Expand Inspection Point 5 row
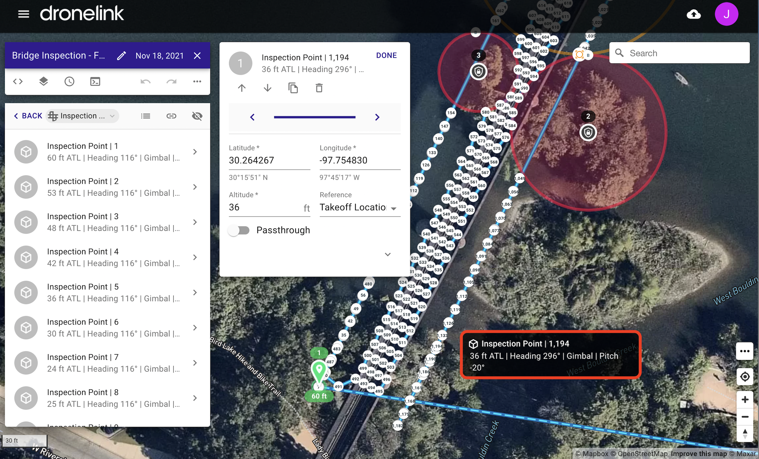759x459 pixels. click(195, 293)
